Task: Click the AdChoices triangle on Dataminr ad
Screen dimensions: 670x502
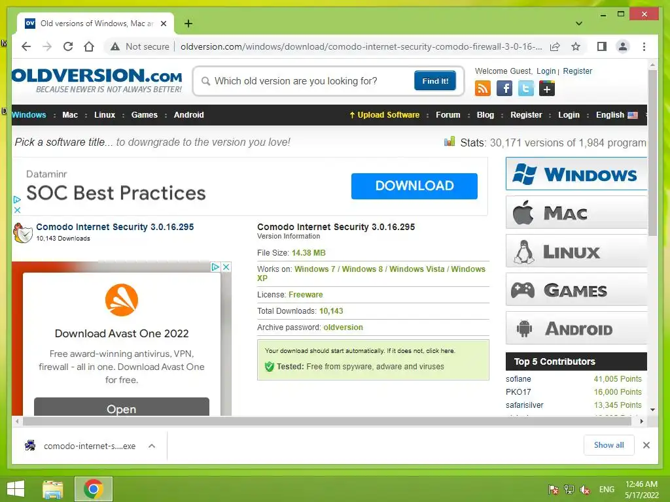Action: (x=17, y=199)
